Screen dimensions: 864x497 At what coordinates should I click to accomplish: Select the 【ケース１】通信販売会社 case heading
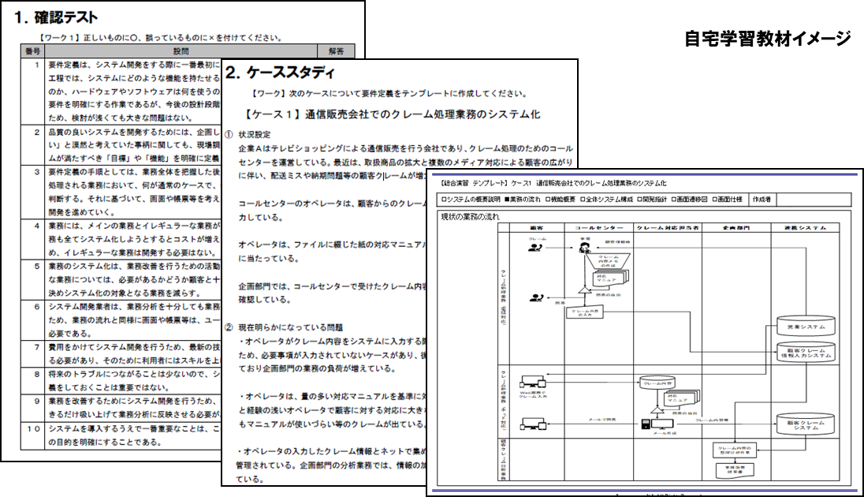point(392,114)
